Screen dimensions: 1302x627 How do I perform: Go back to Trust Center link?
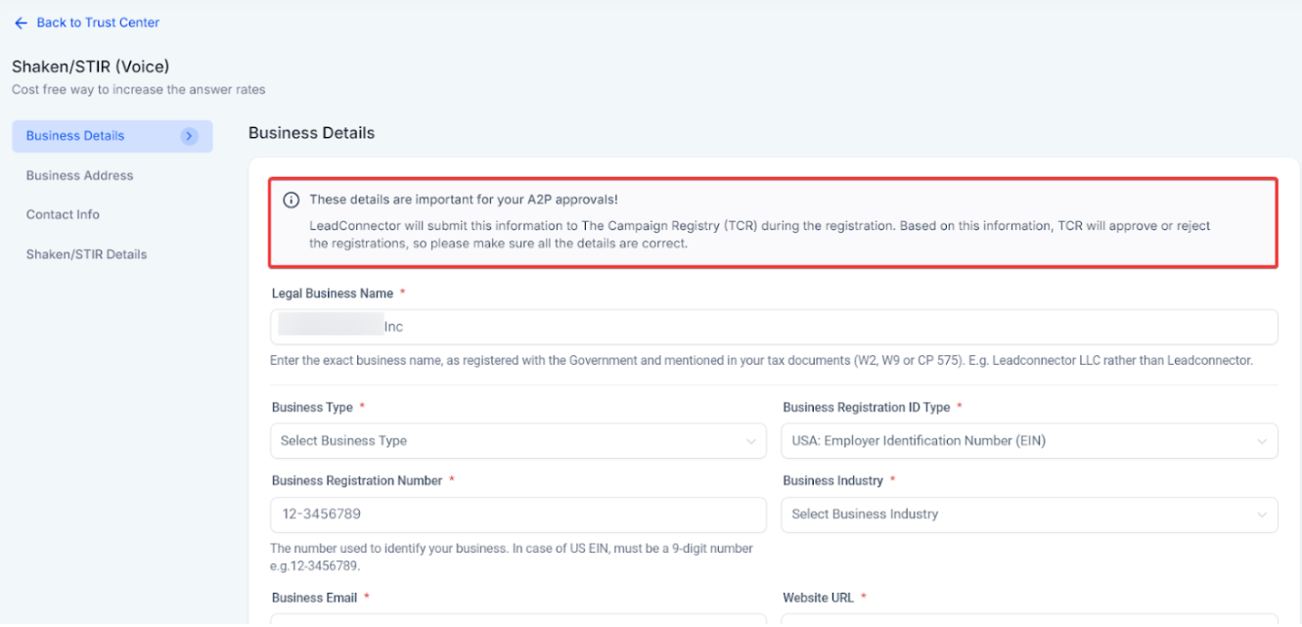(x=98, y=22)
